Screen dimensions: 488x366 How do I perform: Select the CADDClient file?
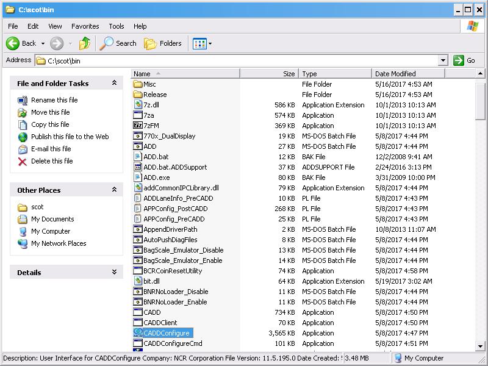[160, 323]
